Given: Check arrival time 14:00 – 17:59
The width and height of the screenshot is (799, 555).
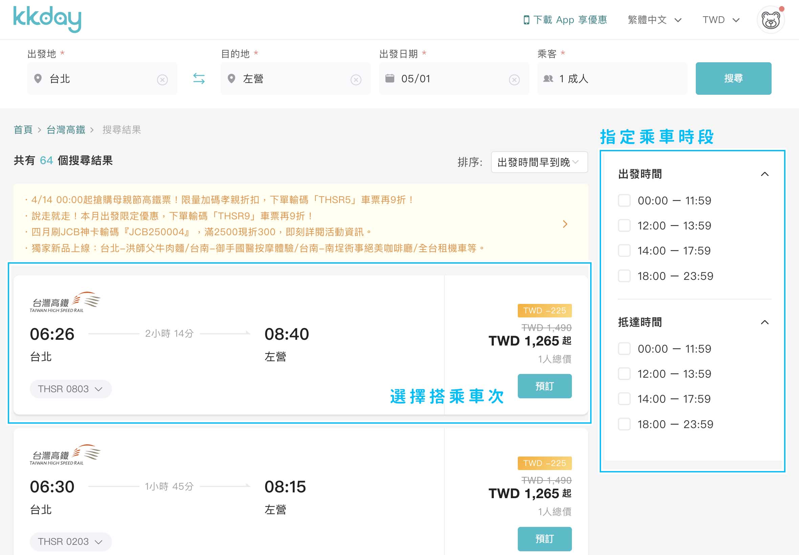Looking at the screenshot, I should [624, 399].
